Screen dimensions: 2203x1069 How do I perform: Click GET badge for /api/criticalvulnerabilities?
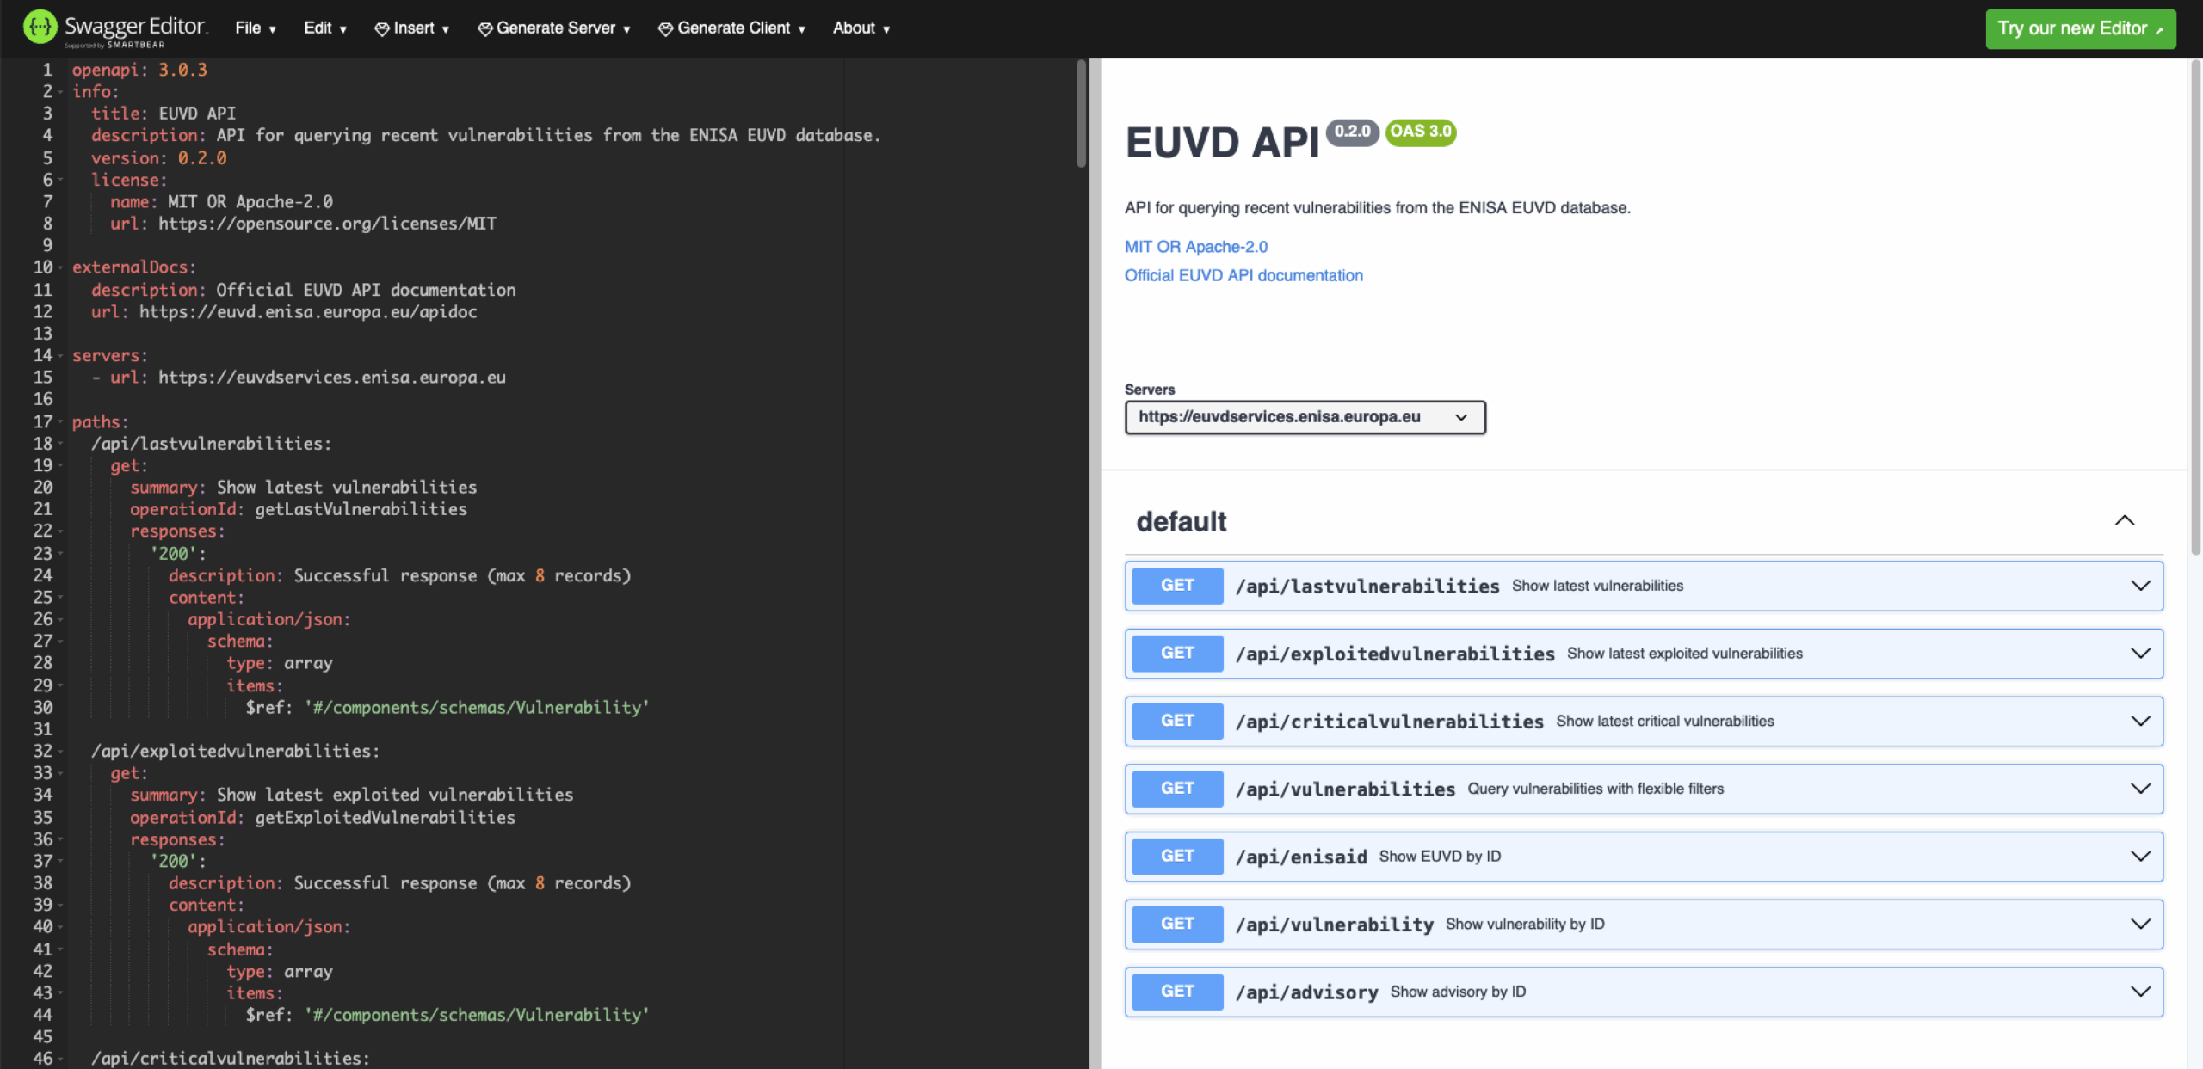(x=1176, y=721)
